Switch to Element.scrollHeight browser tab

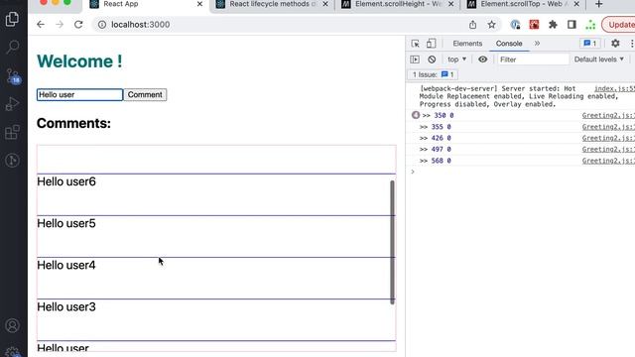click(x=398, y=4)
